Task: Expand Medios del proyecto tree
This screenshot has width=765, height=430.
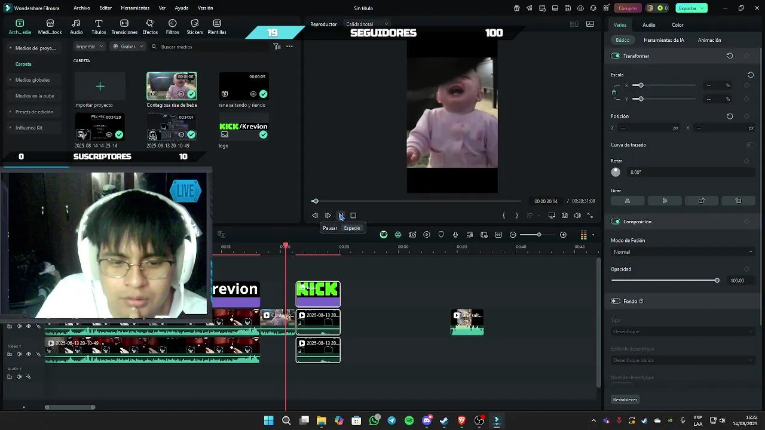Action: (x=10, y=48)
